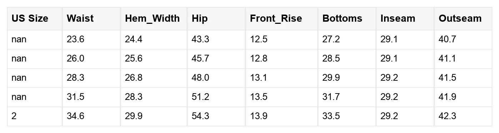
Task: Click the Hem_Width column header
Action: pyautogui.click(x=154, y=19)
